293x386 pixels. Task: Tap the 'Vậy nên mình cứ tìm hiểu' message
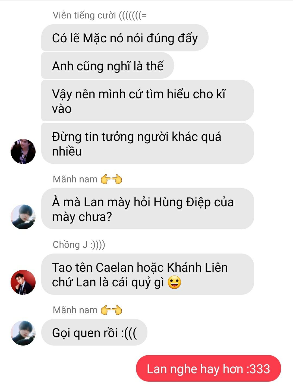(x=147, y=101)
